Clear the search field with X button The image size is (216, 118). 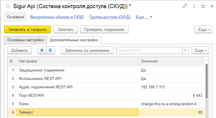185,51
